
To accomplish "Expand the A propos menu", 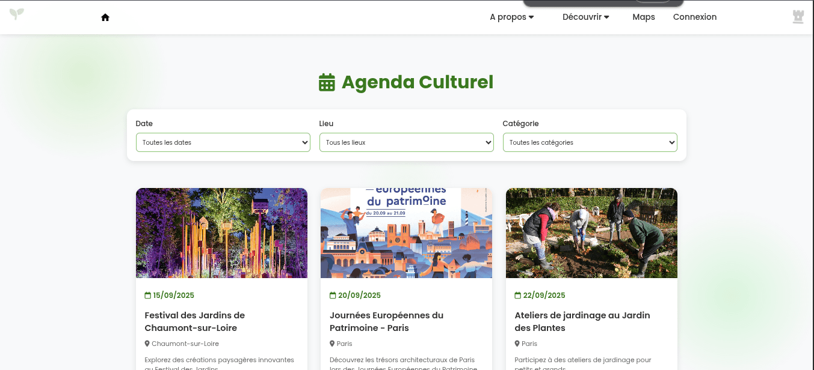I will coord(511,17).
